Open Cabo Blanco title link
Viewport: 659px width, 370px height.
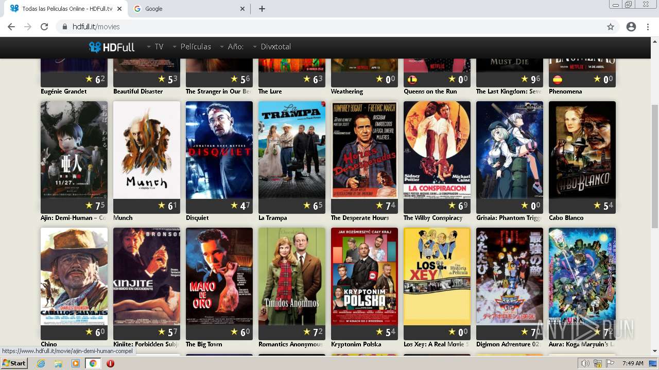tap(566, 218)
